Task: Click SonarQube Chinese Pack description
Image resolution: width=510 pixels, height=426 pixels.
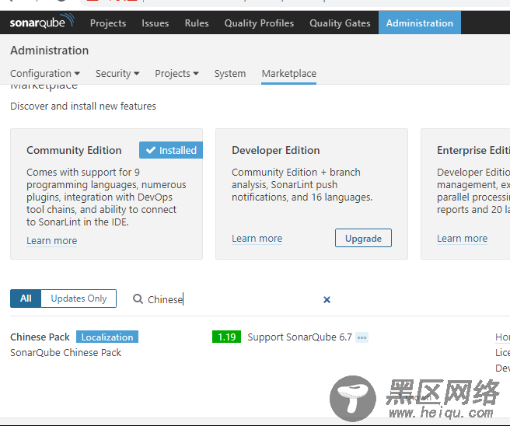Action: (x=66, y=352)
